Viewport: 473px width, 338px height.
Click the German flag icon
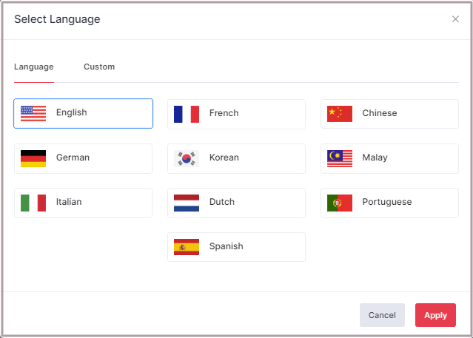(x=33, y=158)
